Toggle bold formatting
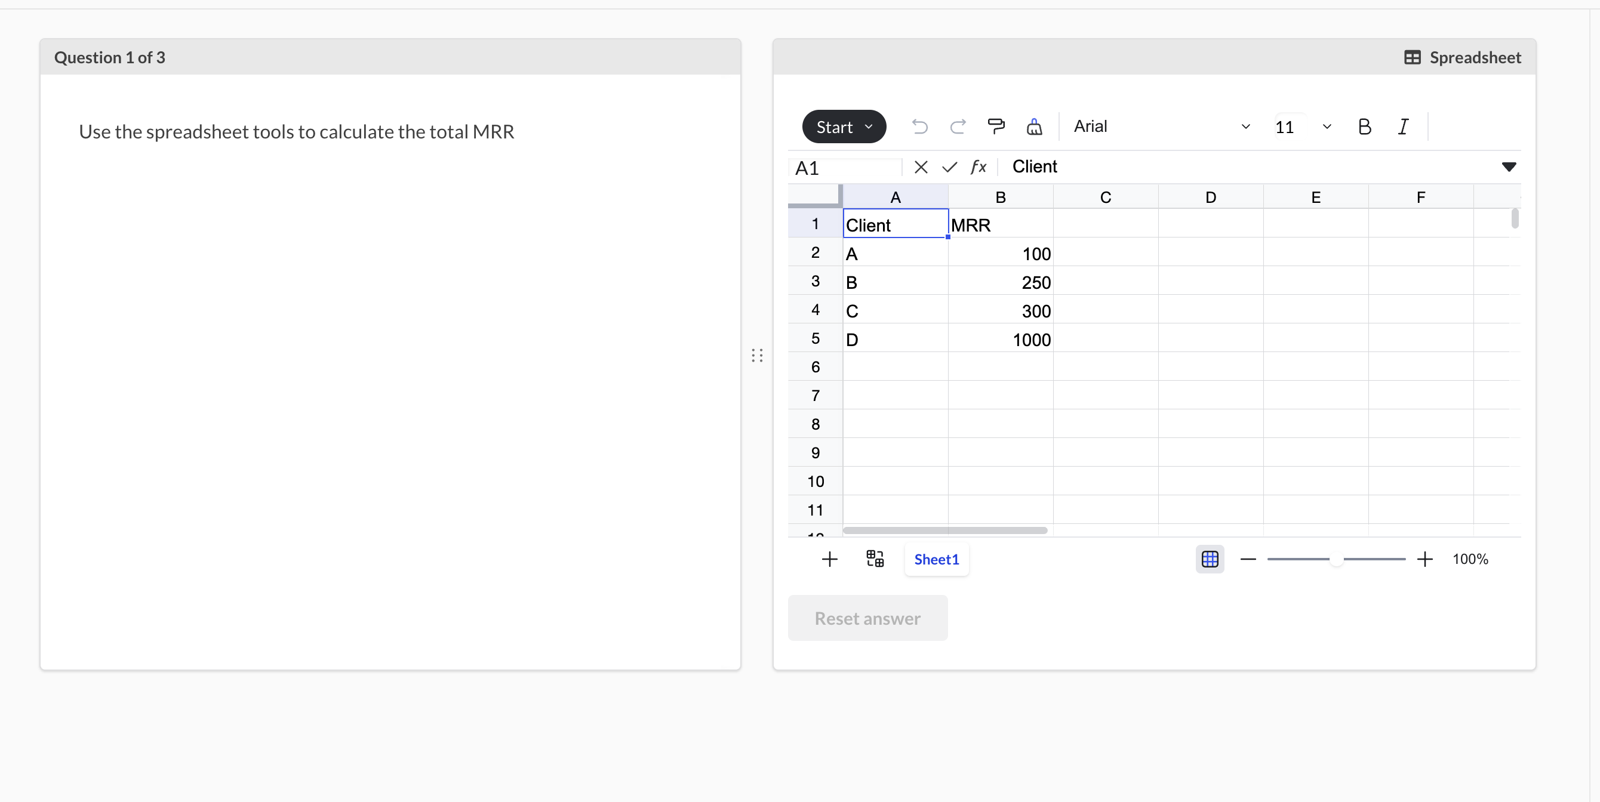 (x=1364, y=127)
